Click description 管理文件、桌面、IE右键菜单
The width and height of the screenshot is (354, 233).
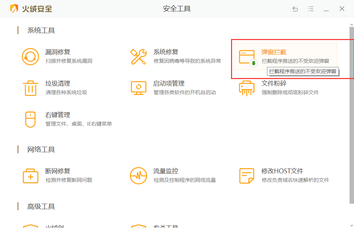click(x=78, y=124)
